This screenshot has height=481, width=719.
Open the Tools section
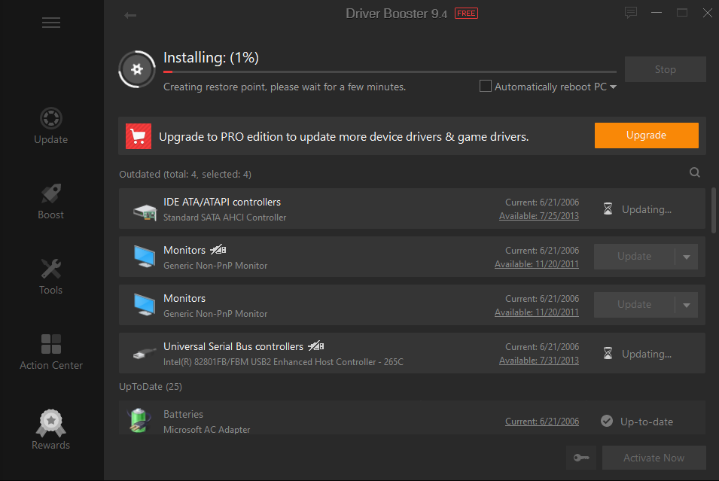(51, 276)
